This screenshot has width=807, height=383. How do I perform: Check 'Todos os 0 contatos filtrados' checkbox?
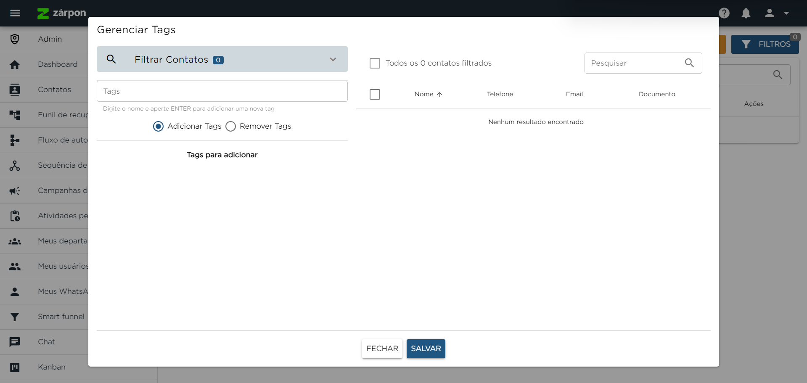pyautogui.click(x=375, y=63)
